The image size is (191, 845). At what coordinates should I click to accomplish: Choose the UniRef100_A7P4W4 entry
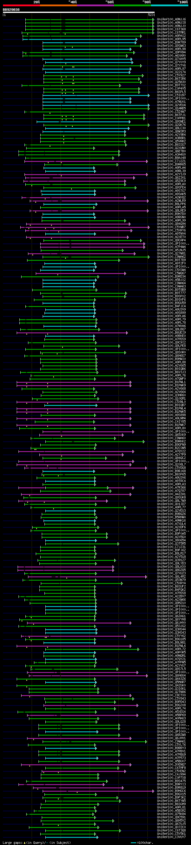pos(171,247)
